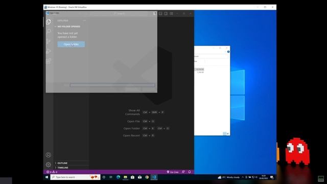Image resolution: width=327 pixels, height=184 pixels.
Task: Minimize the VirtualBox VM window
Action: point(258,7)
